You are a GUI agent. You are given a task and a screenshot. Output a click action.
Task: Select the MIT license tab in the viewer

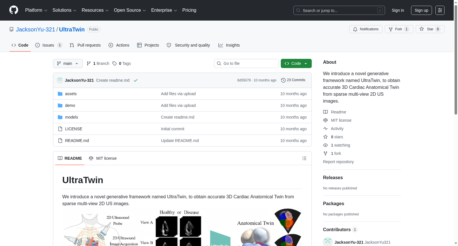click(103, 158)
